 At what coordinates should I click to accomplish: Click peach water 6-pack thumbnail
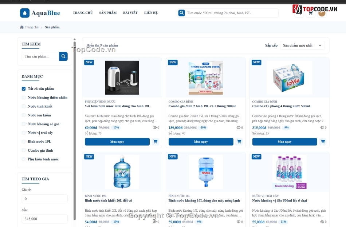pyautogui.click(x=290, y=172)
